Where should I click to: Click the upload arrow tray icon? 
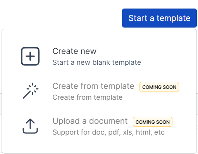[x=30, y=126]
